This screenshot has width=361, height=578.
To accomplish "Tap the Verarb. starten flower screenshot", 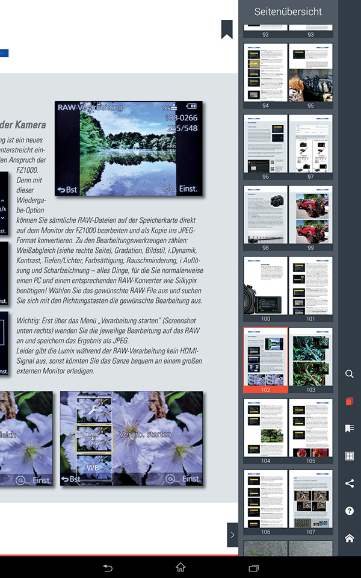I will tap(131, 439).
